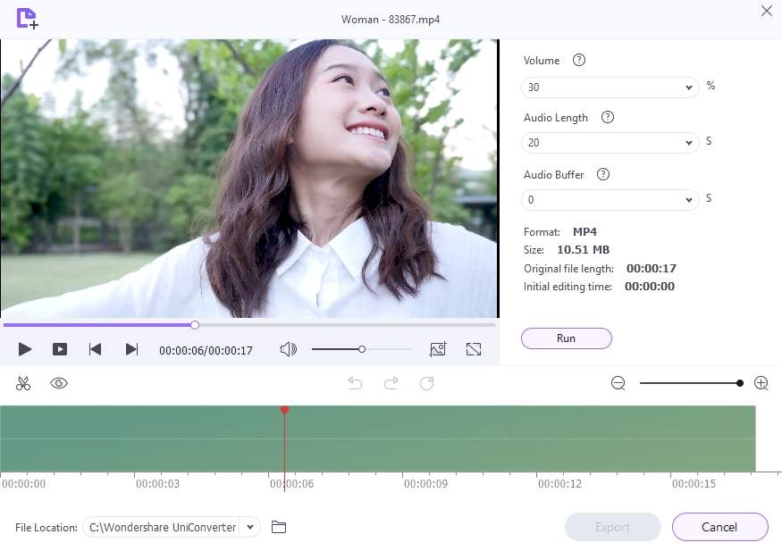
Task: Close the dialog window
Action: click(x=767, y=11)
